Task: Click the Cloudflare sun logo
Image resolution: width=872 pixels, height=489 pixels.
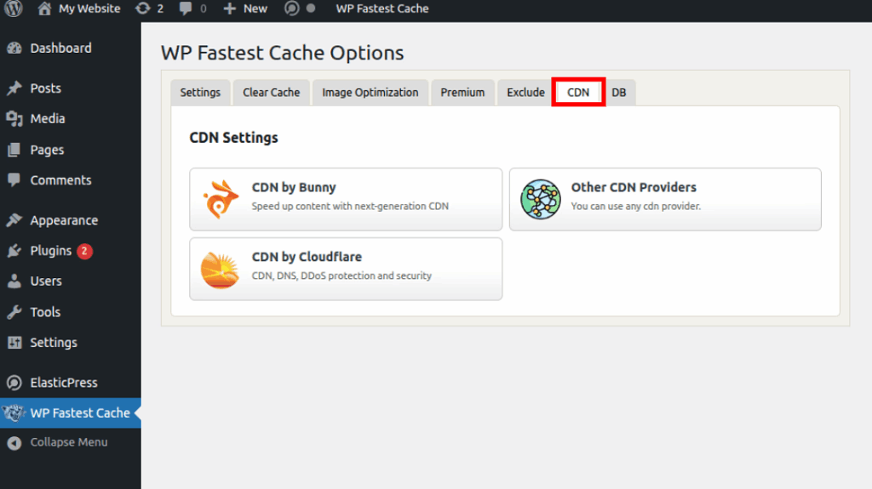Action: pos(221,270)
